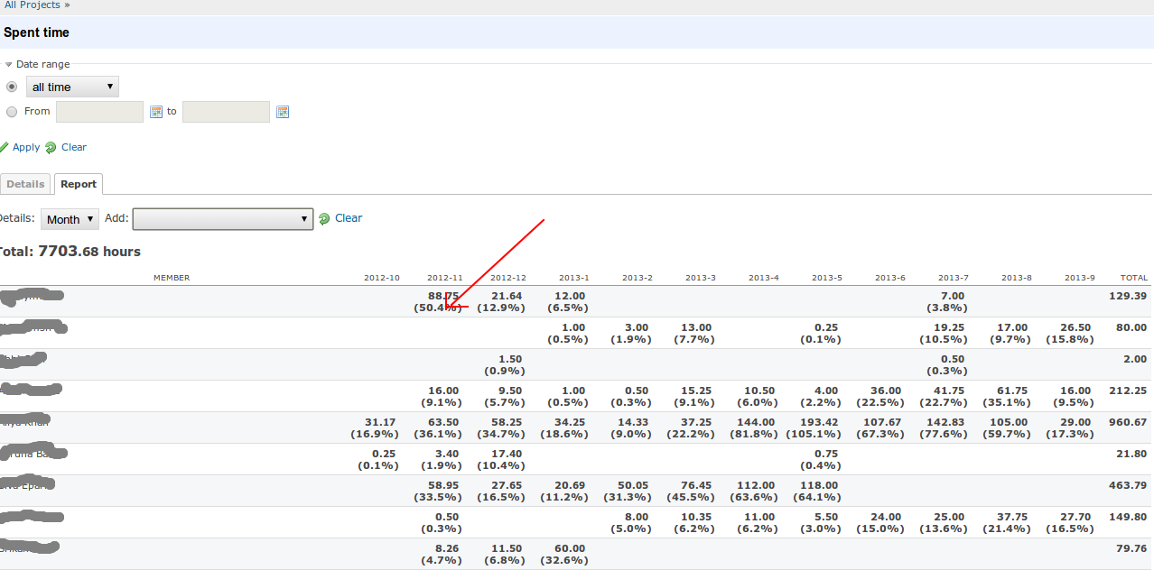The image size is (1154, 570).
Task: Click the 118.00 (64.1%) cell
Action: point(815,491)
